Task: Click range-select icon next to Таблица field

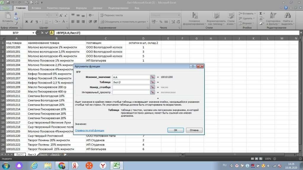Action: pos(153,82)
